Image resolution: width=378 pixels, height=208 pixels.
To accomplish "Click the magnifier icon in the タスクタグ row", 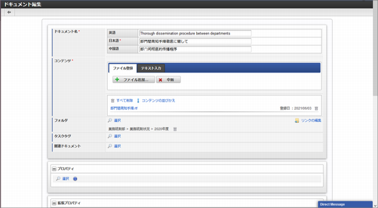I will coord(110,136).
